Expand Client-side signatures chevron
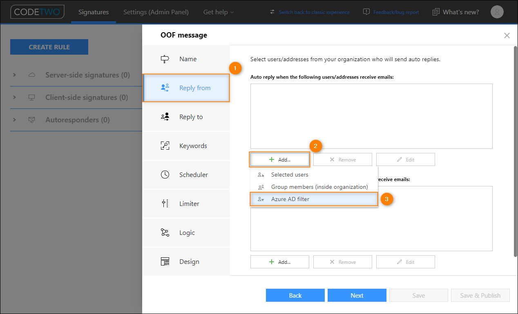This screenshot has height=314, width=518. 14,97
